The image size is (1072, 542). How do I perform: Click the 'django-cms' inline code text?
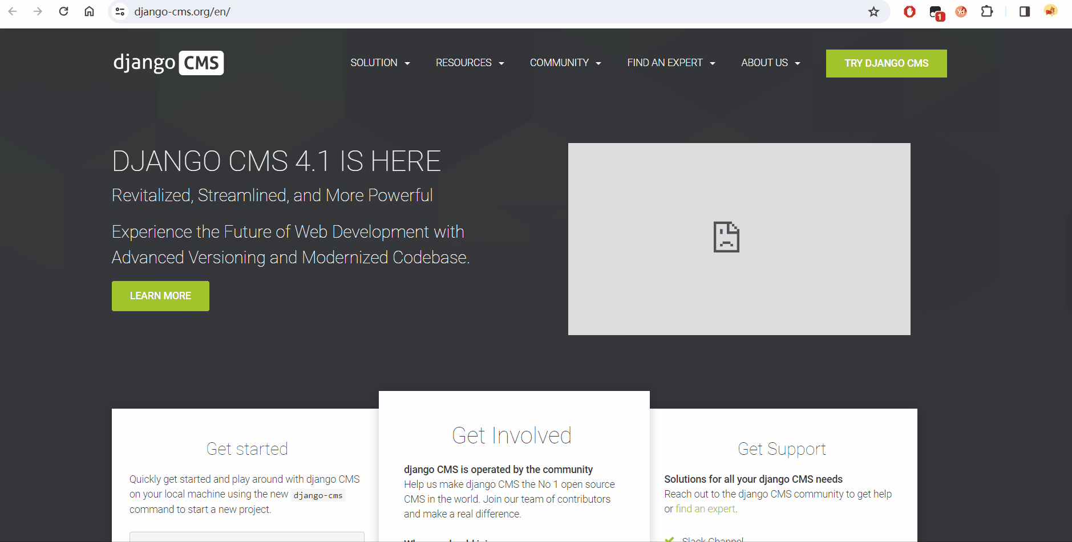(x=318, y=495)
